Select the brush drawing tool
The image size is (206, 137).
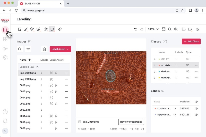(x=26, y=29)
